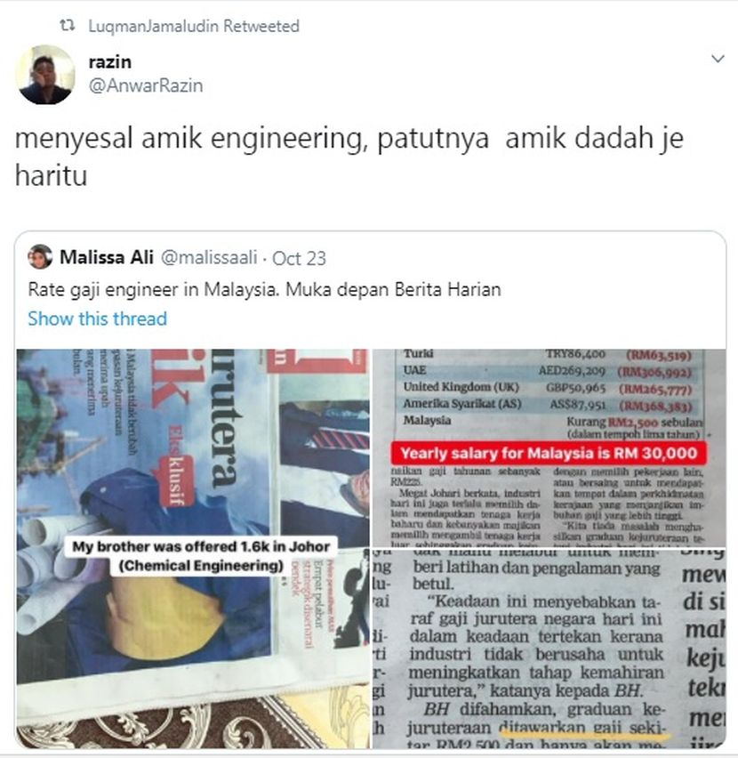Viewport: 738px width, 758px height.
Task: Open razin display name profile
Action: click(x=110, y=62)
